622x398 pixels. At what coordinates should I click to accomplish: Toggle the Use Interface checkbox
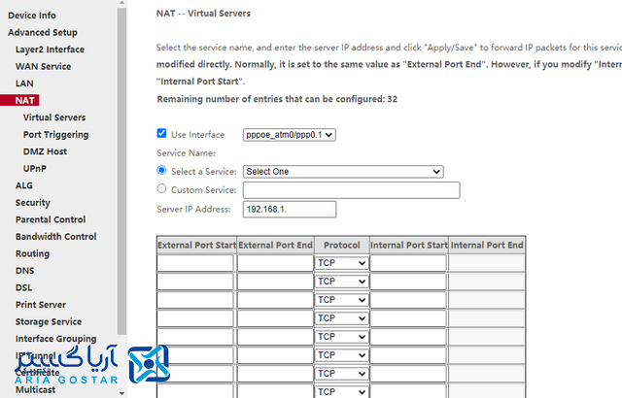point(162,134)
